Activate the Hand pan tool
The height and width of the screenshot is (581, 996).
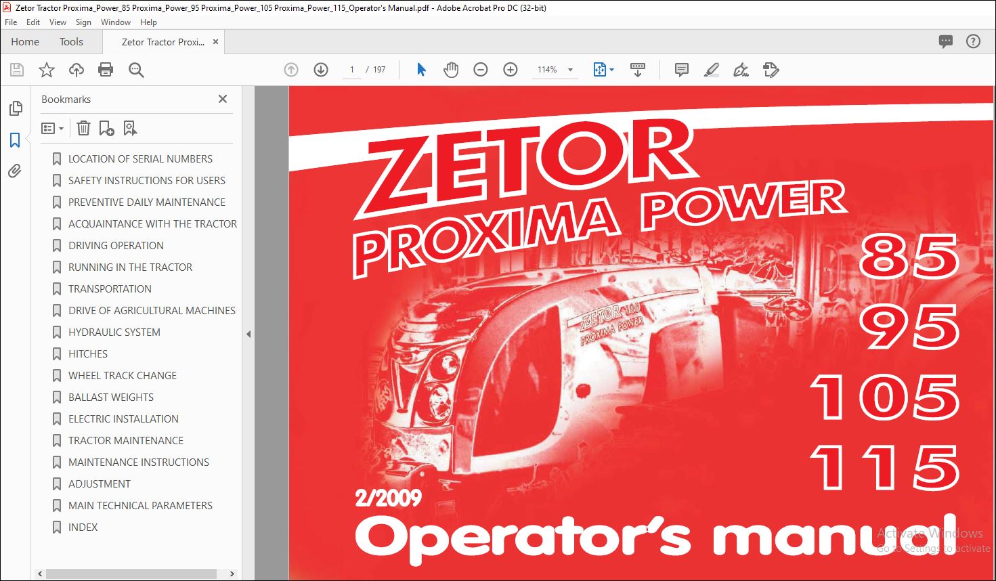[x=451, y=70]
